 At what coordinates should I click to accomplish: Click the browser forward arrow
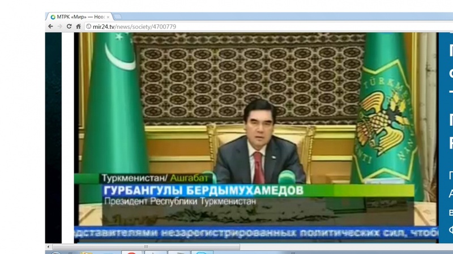(60, 27)
